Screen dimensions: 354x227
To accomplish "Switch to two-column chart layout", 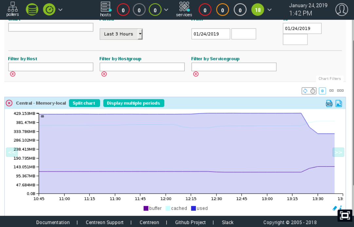I will (331, 91).
